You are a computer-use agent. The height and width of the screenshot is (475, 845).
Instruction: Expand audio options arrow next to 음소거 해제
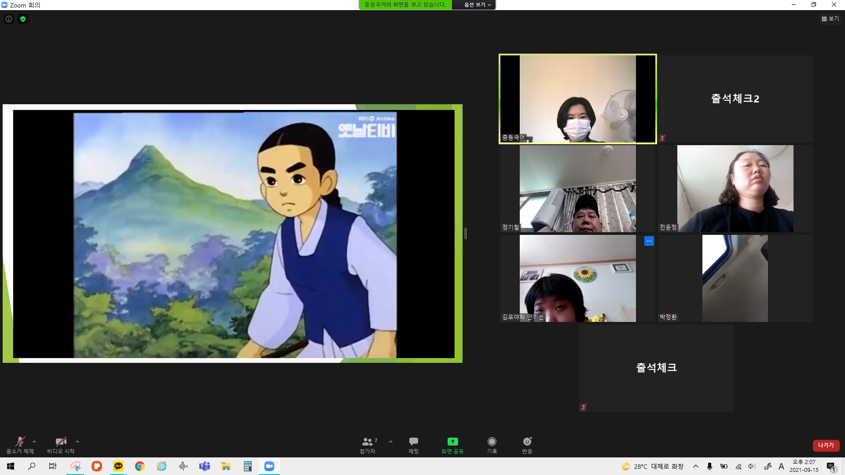point(34,442)
